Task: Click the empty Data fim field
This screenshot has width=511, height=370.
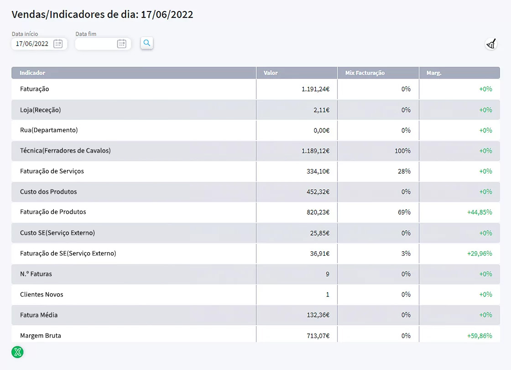Action: point(95,44)
